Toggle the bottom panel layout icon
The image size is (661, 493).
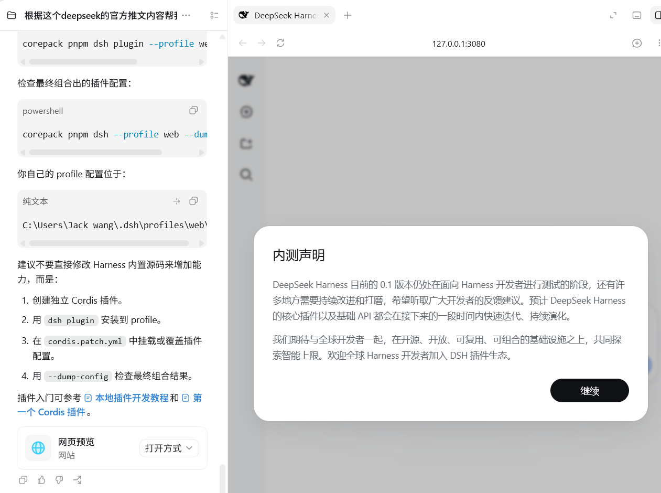click(x=637, y=15)
